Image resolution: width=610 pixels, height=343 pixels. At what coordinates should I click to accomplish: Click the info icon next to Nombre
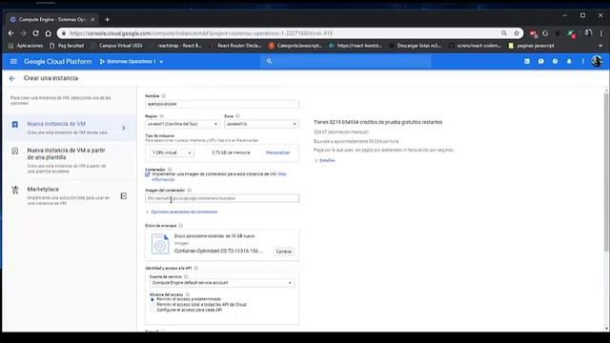(x=164, y=95)
